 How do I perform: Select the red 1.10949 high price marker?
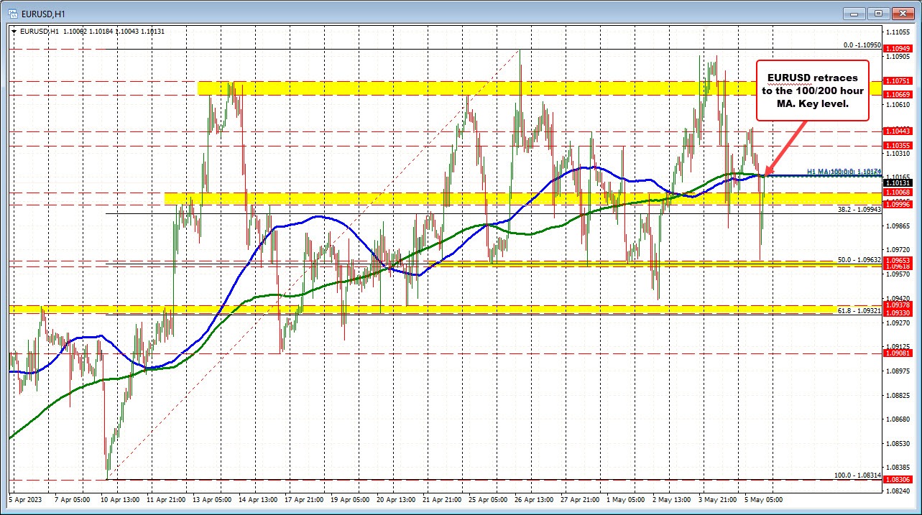(897, 48)
